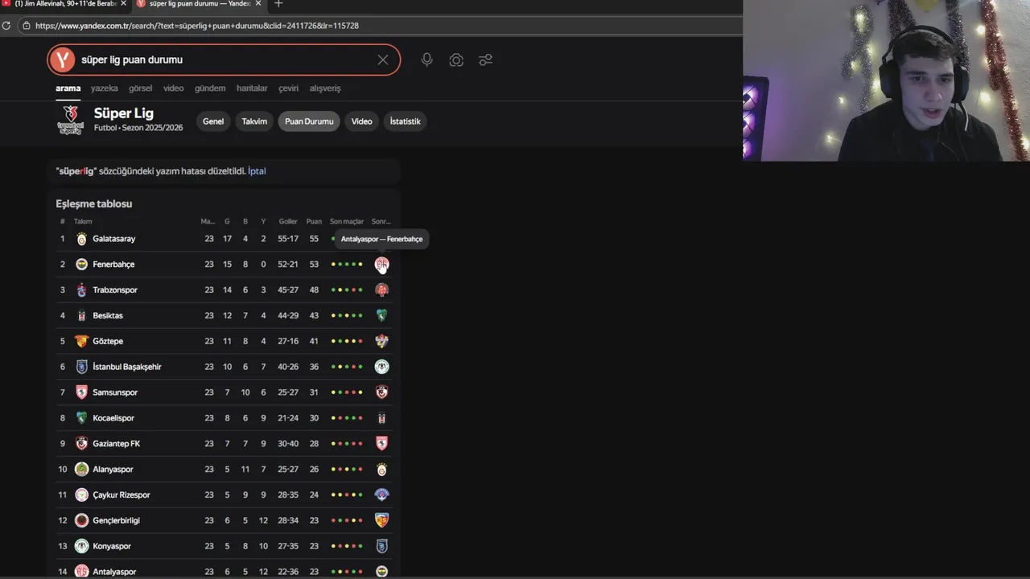This screenshot has width=1030, height=579.
Task: Select the yazeka search category
Action: (x=104, y=88)
